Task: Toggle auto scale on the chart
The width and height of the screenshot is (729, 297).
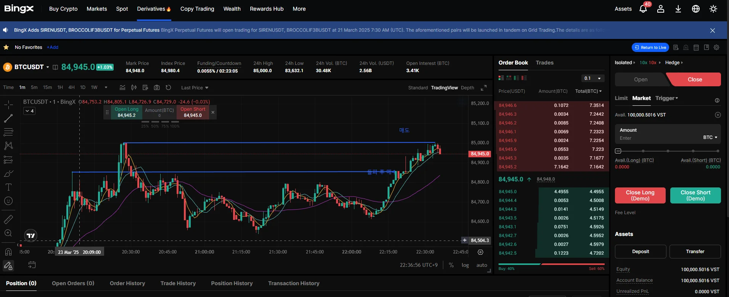Action: 481,265
